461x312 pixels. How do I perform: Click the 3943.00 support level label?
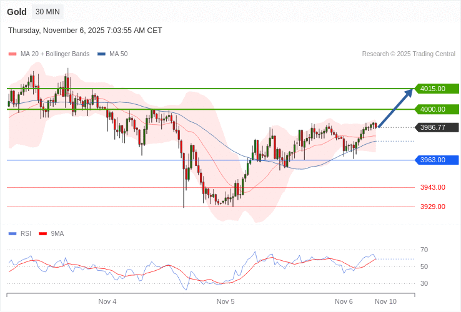(433, 187)
